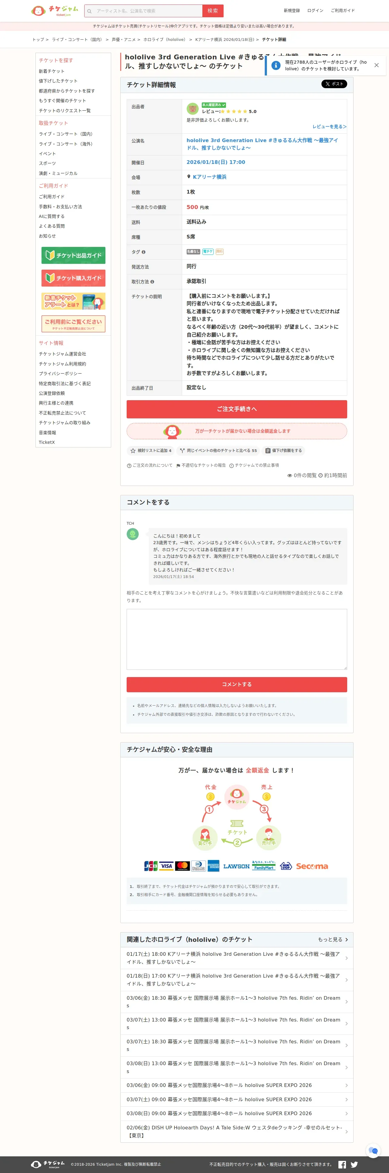Click the map pin icon beside Kアリーナ横浜
Viewport: 389px width, 1173px height.
coord(188,177)
